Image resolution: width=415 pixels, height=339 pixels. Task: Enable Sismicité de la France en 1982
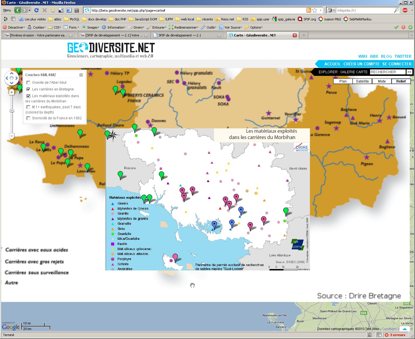(x=28, y=118)
